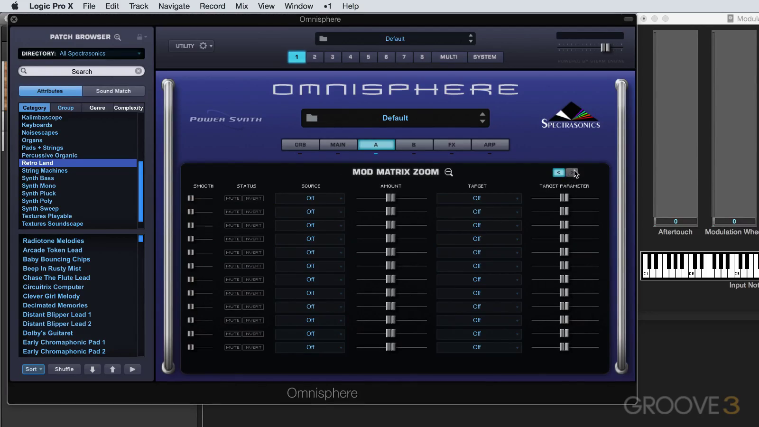Toggle Invert on the first mod matrix row
This screenshot has height=427, width=759.
click(x=253, y=198)
